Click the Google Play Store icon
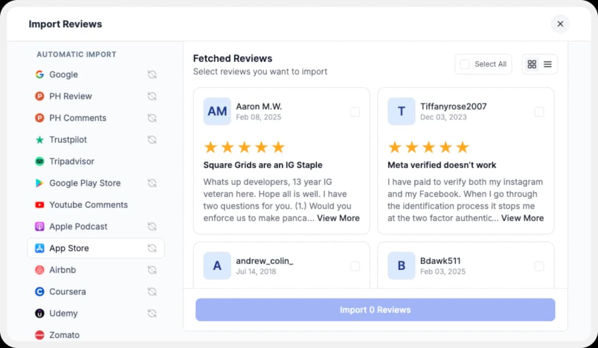598x348 pixels. pos(39,183)
